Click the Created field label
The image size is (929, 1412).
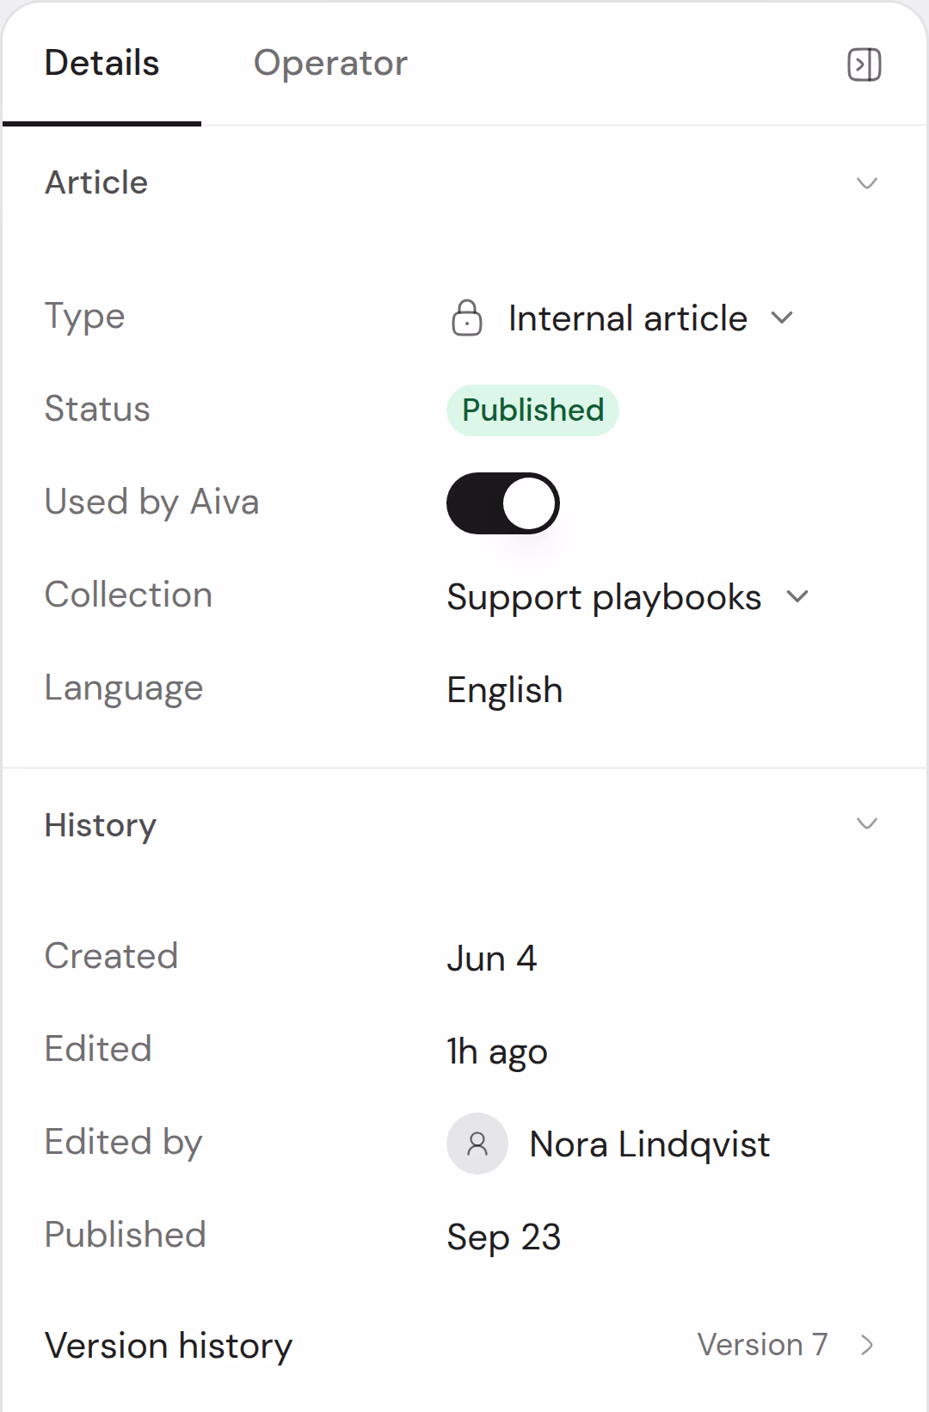pyautogui.click(x=112, y=956)
